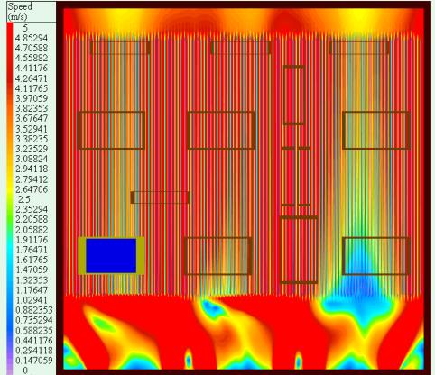
Task: Select the top-center thin outlined rectangle
Action: [241, 48]
